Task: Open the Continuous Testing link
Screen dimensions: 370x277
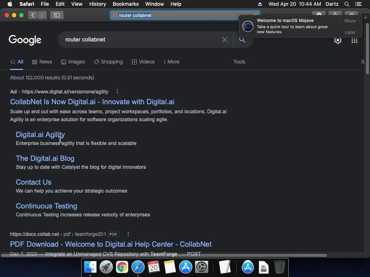Action: pyautogui.click(x=46, y=206)
